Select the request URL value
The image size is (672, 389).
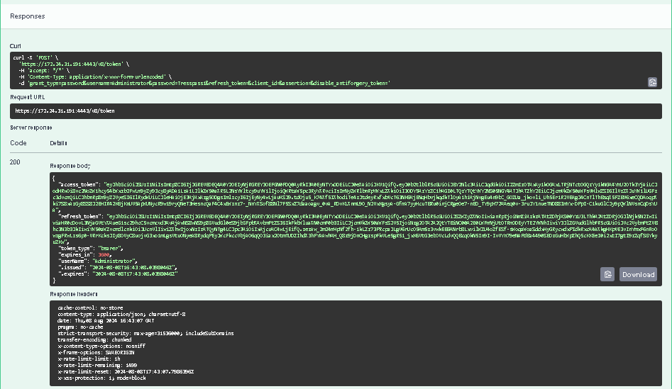click(65, 111)
